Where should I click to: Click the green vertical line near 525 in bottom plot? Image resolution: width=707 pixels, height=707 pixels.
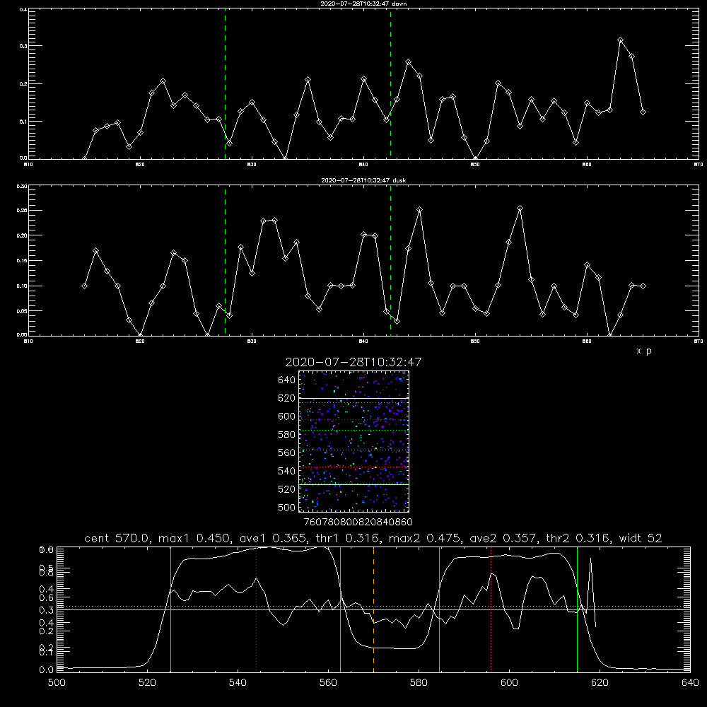pyautogui.click(x=171, y=609)
